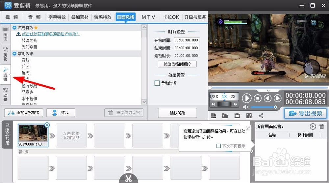Click trash icon in 所有画面风格 panel
329x183 pixels.
coord(322,126)
